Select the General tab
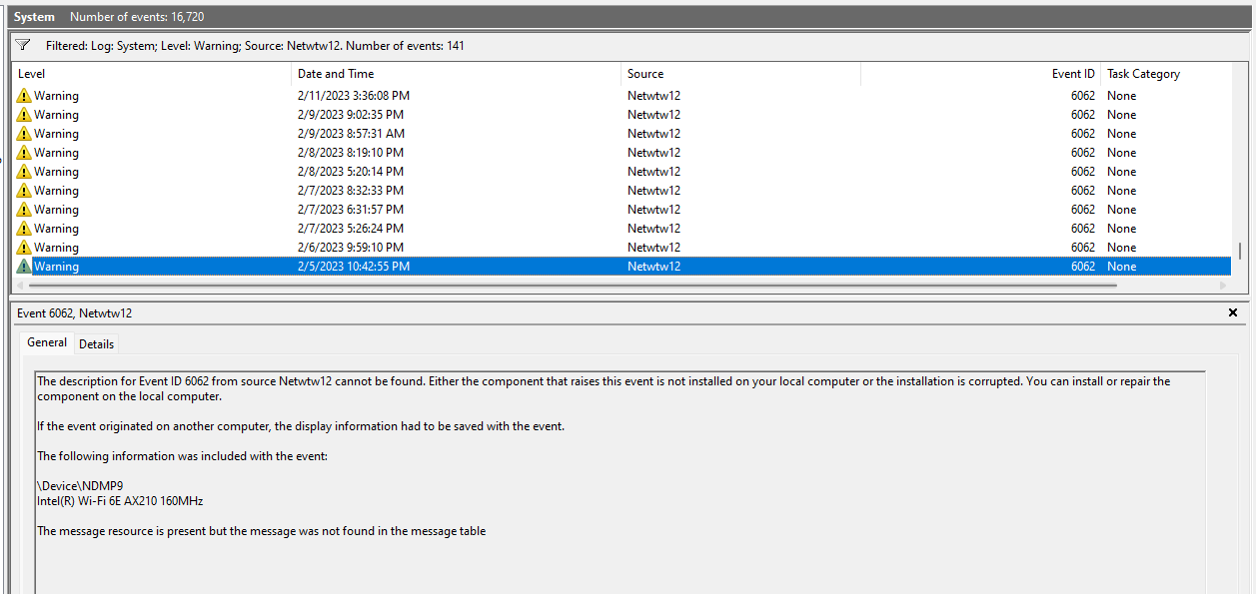The height and width of the screenshot is (594, 1256). click(x=46, y=341)
